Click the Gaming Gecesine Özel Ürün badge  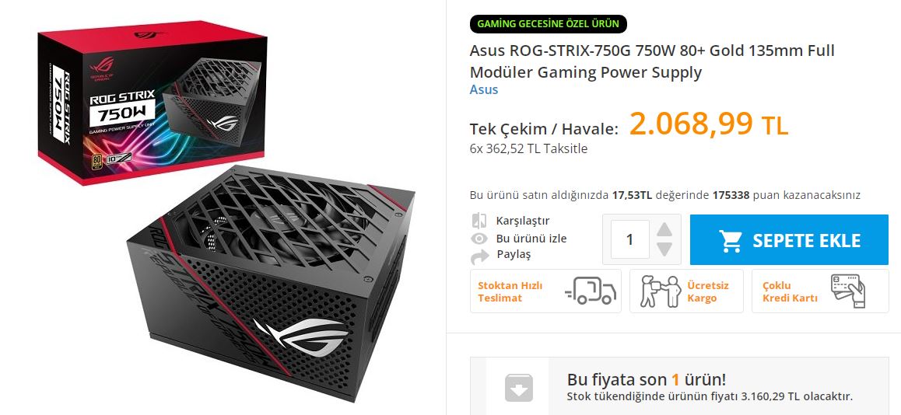click(x=549, y=24)
